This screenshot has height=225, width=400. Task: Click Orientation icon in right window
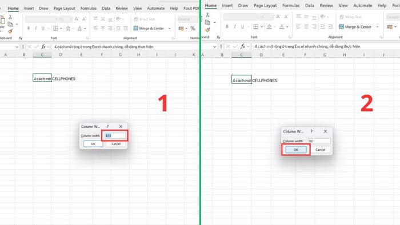323,17
